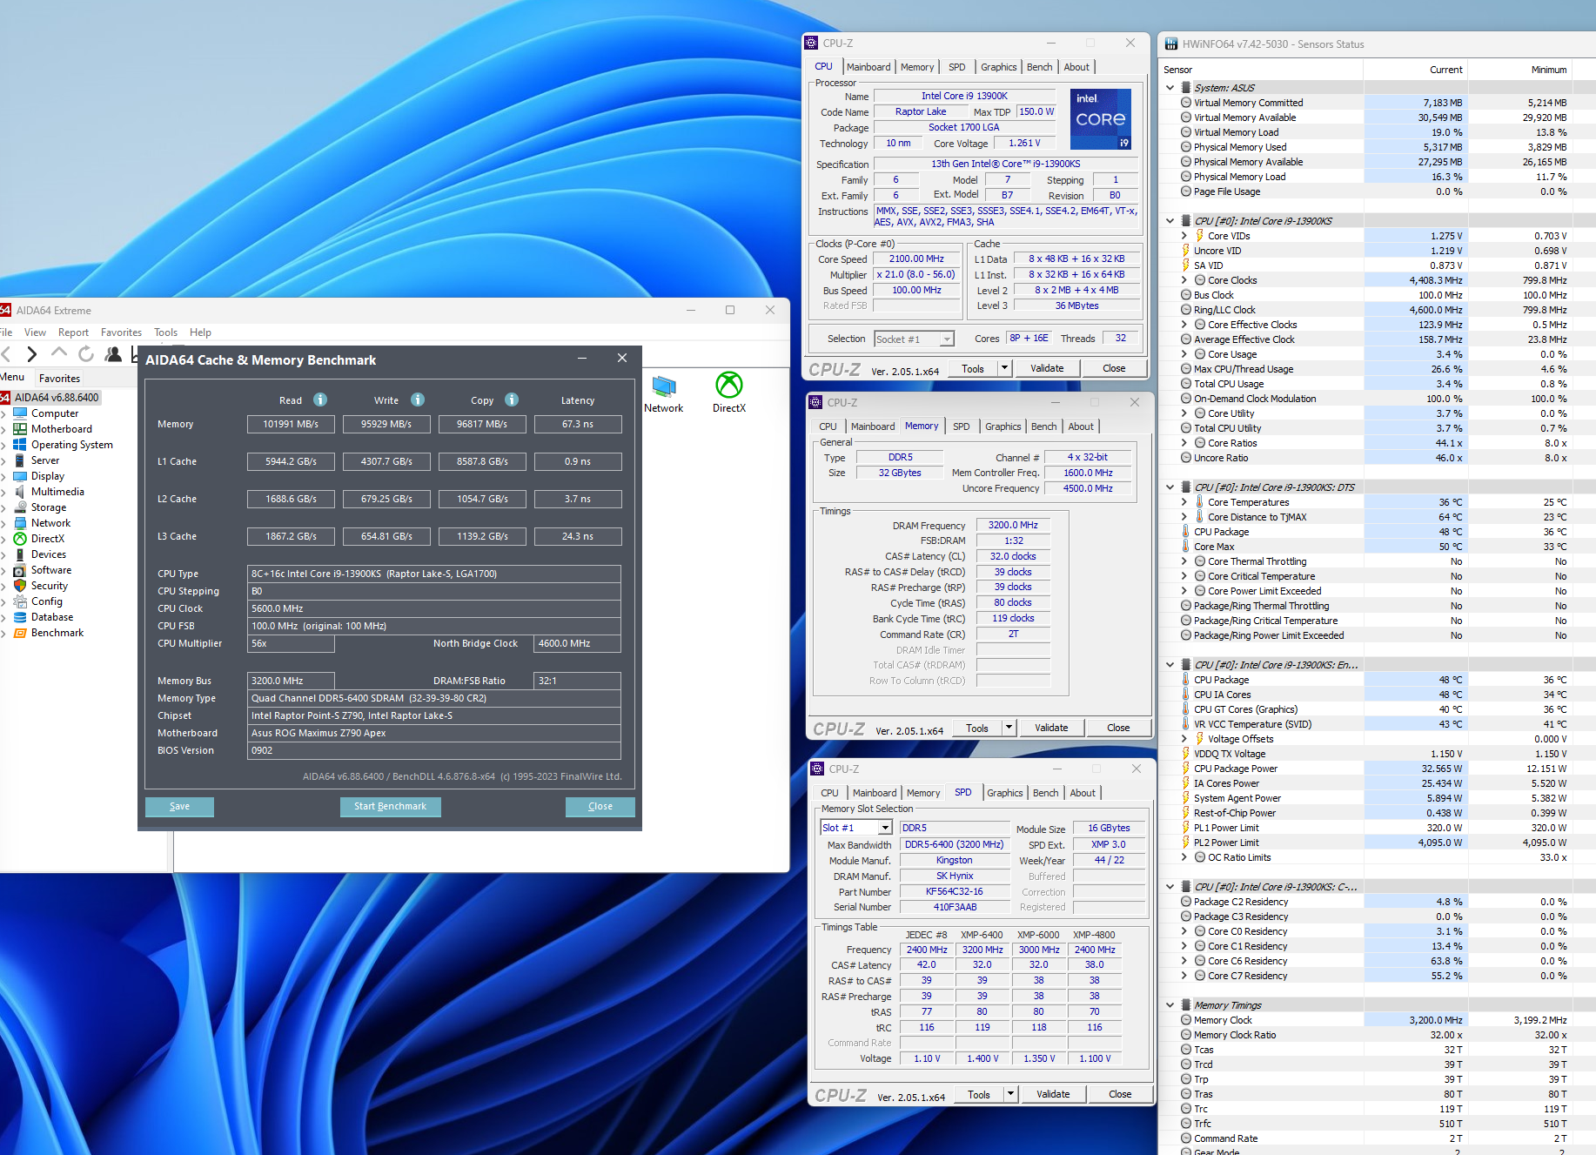Open the Network icon in AIDA64 main pane

(x=664, y=393)
